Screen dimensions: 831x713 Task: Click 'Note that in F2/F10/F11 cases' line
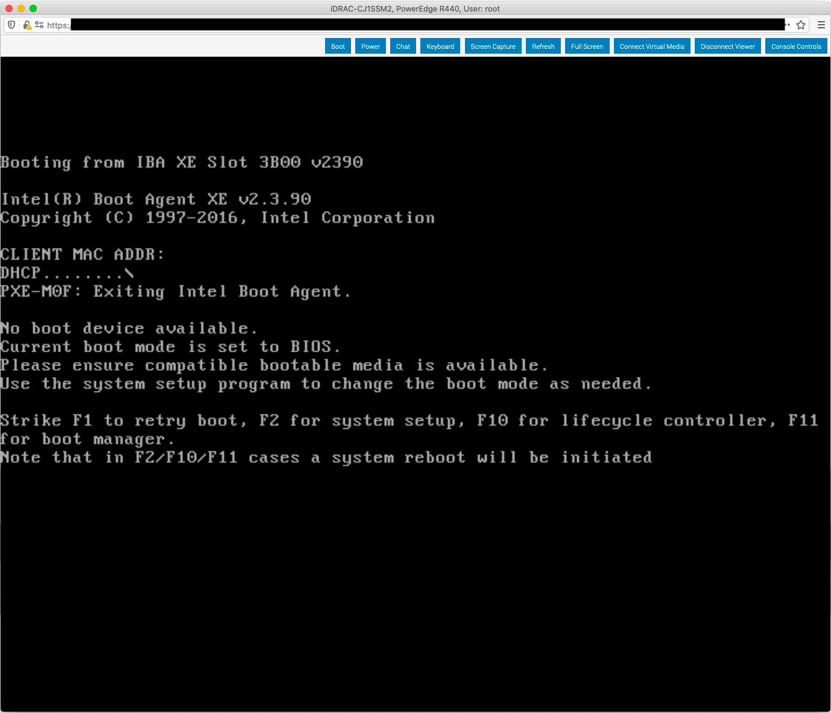(x=326, y=457)
